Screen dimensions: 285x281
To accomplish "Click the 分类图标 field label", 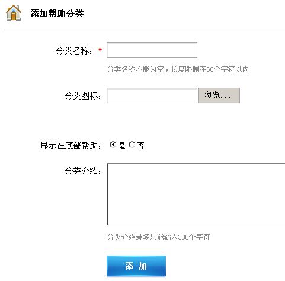I will (83, 96).
